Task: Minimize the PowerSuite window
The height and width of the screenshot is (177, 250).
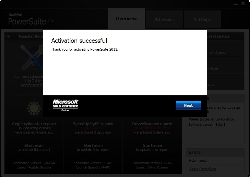Action: 236,4
